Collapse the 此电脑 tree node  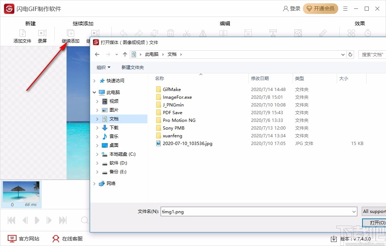point(94,93)
